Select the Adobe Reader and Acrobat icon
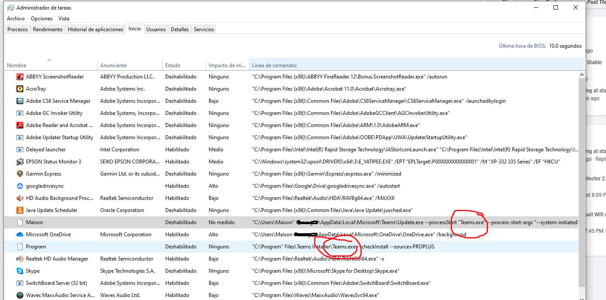The height and width of the screenshot is (300, 606). pyautogui.click(x=20, y=125)
